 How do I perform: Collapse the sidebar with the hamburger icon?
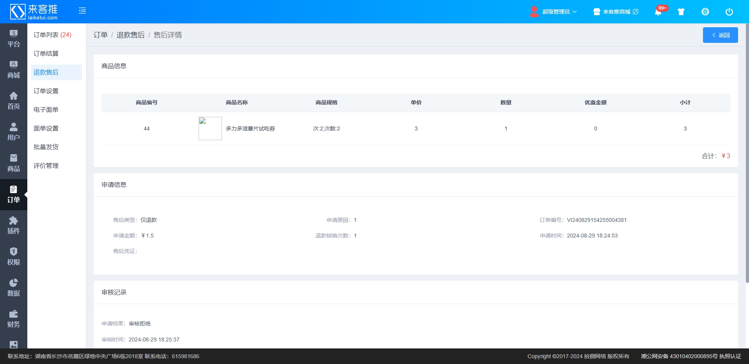coord(82,11)
